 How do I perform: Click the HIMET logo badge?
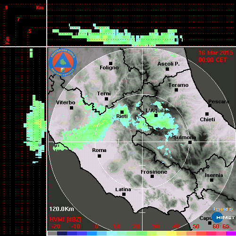[223, 218]
